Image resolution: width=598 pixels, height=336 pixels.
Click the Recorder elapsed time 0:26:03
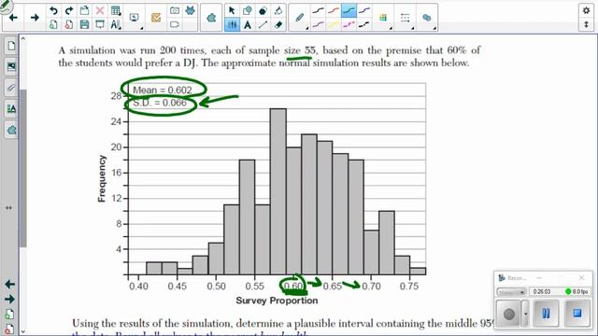(x=542, y=292)
